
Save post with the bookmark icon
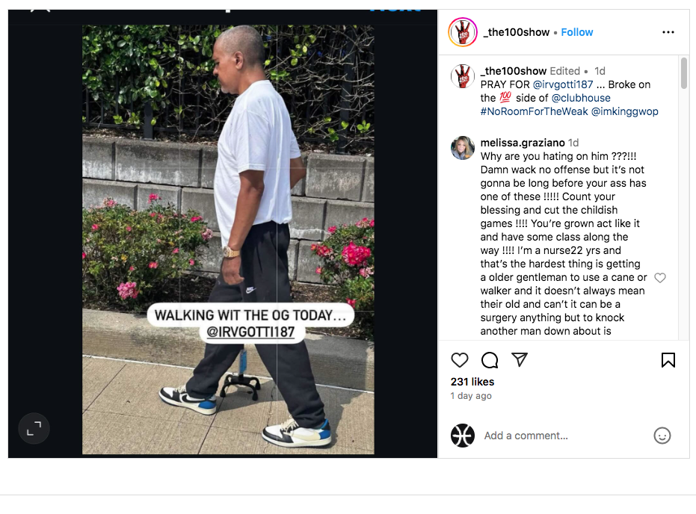click(668, 360)
